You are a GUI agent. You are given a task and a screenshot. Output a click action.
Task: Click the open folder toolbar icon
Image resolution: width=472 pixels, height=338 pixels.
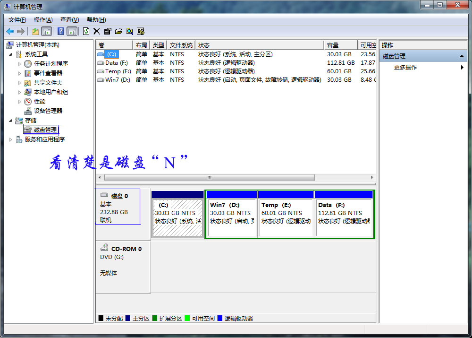[118, 31]
